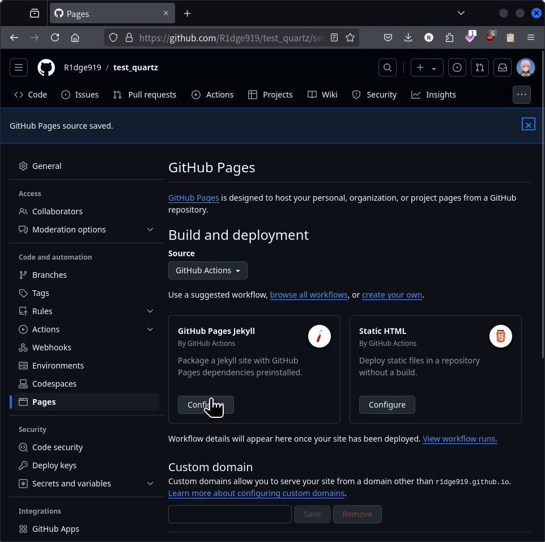Screen dimensions: 545x542
Task: Go to the browser home page
Action: pos(75,37)
